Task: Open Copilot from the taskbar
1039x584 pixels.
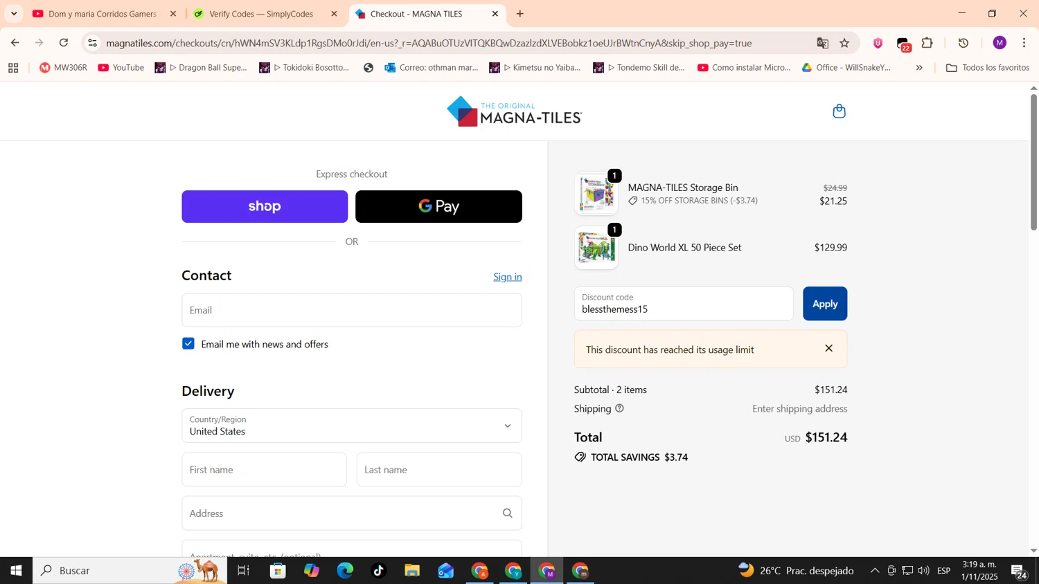Action: pos(312,571)
